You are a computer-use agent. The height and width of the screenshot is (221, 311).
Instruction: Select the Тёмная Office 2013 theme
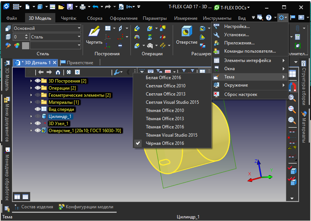172,119
